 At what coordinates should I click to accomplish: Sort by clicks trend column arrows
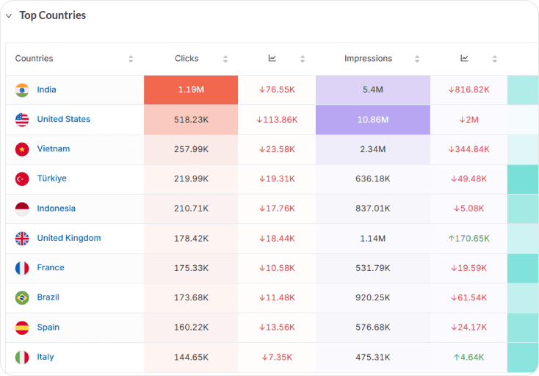(x=303, y=59)
